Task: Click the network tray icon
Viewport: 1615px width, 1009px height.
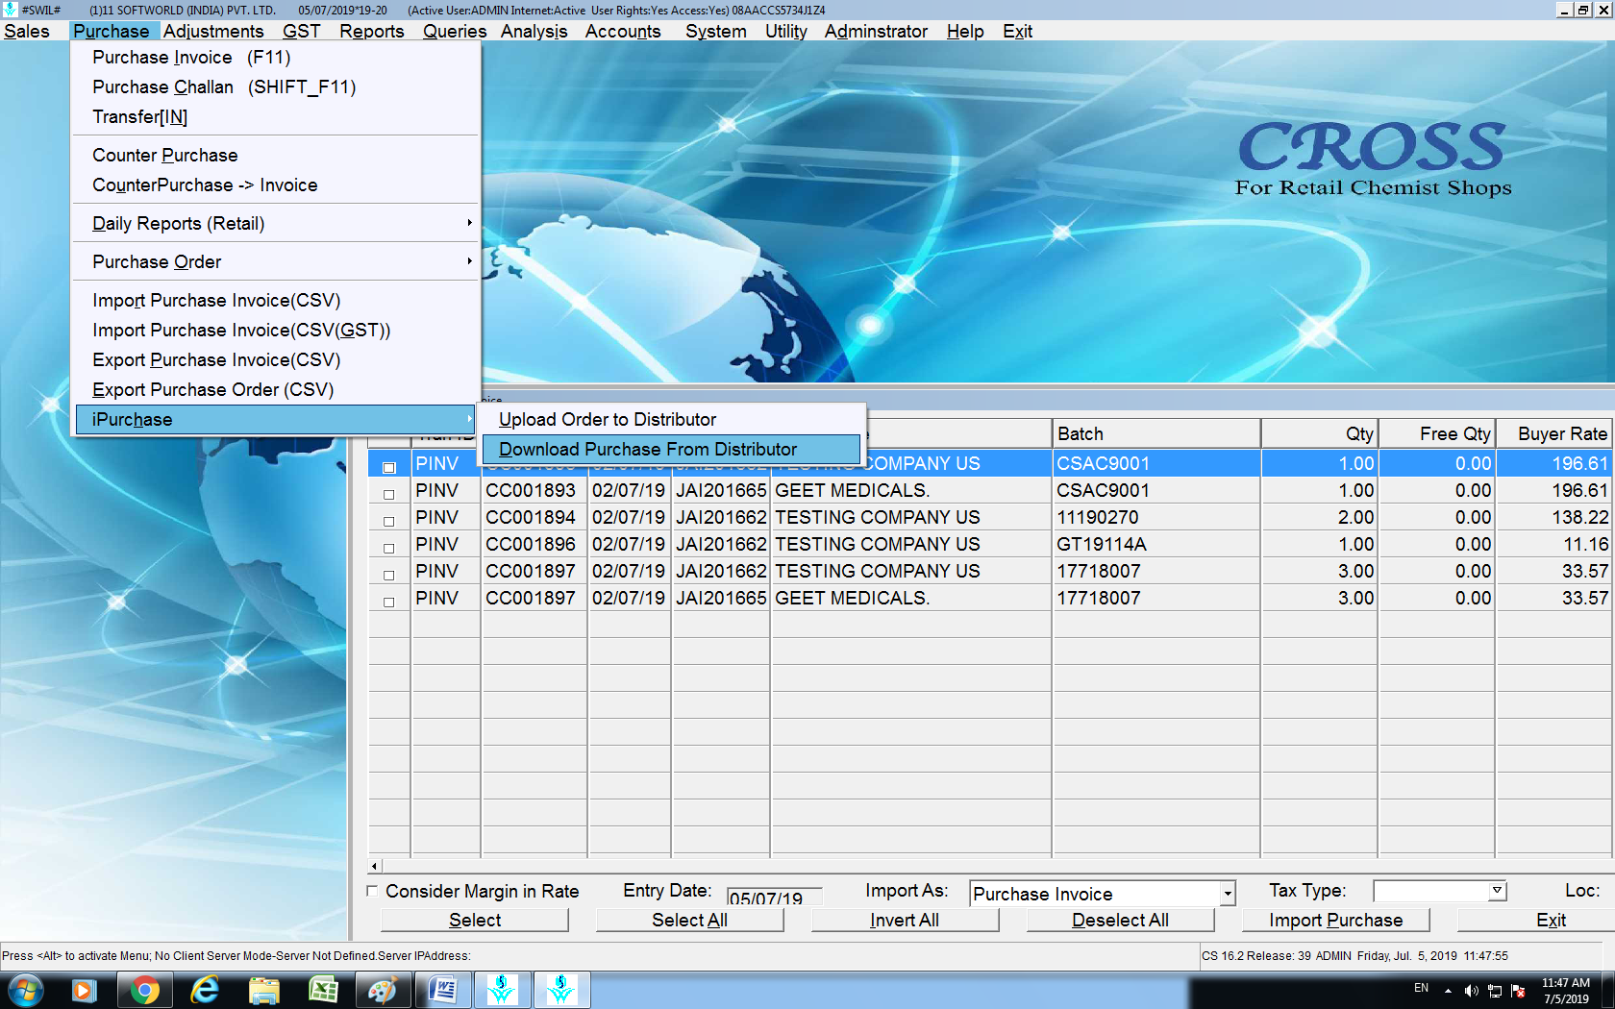Action: point(1495,991)
